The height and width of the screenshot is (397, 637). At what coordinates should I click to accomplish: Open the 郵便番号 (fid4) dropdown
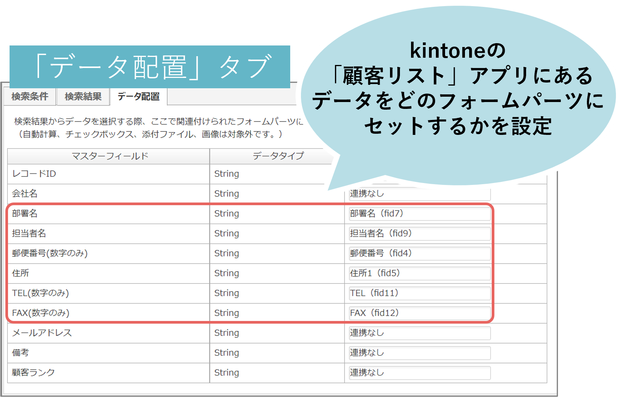click(419, 253)
